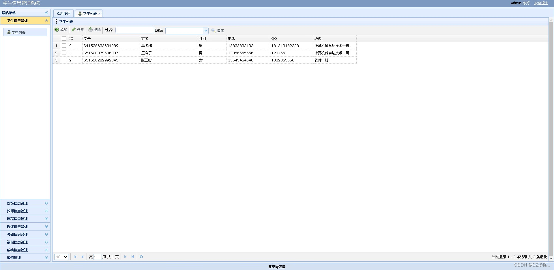554x270 pixels.
Task: Click the page number input field
Action: pos(98,257)
